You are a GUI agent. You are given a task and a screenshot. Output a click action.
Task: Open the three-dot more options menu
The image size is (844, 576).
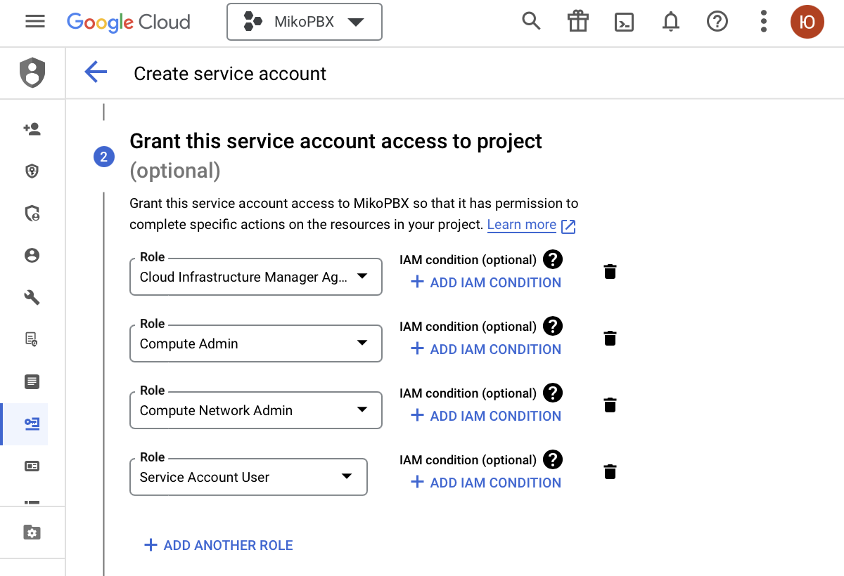pos(763,22)
